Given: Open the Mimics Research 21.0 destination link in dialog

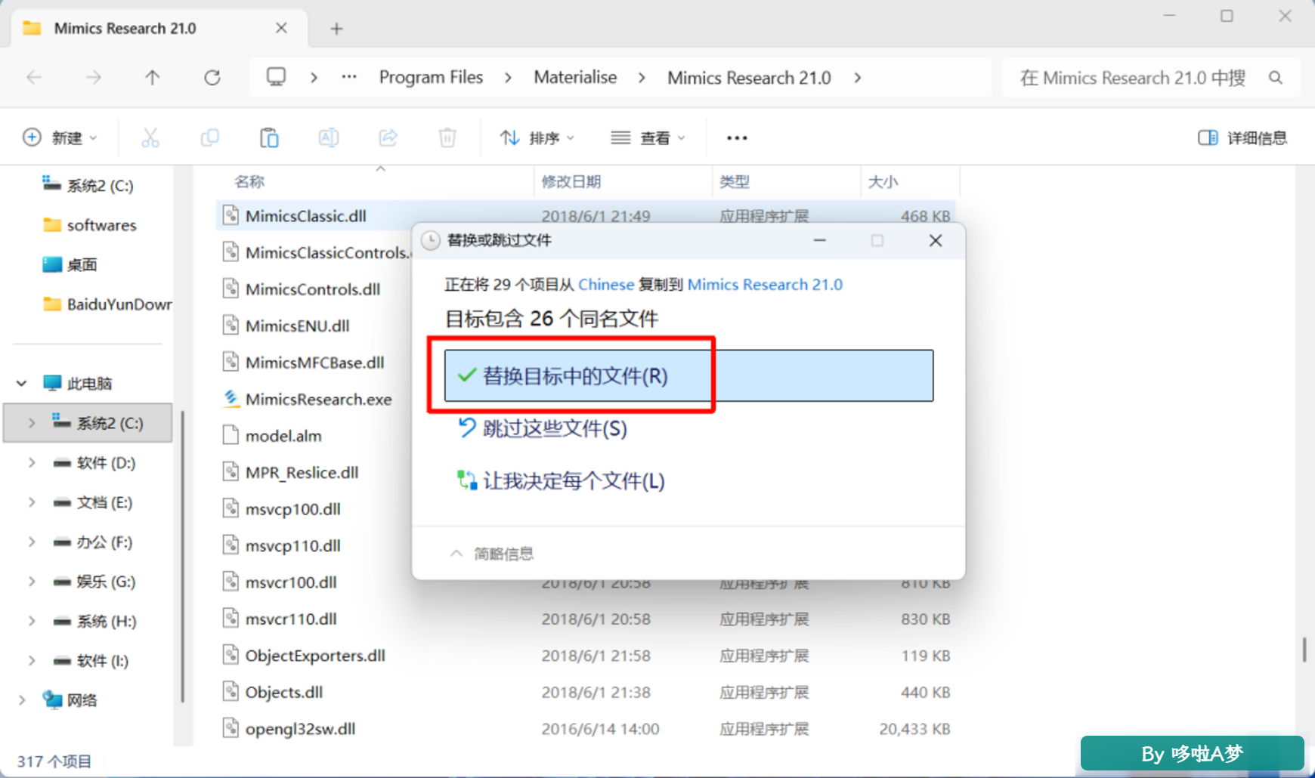Looking at the screenshot, I should pyautogui.click(x=765, y=284).
